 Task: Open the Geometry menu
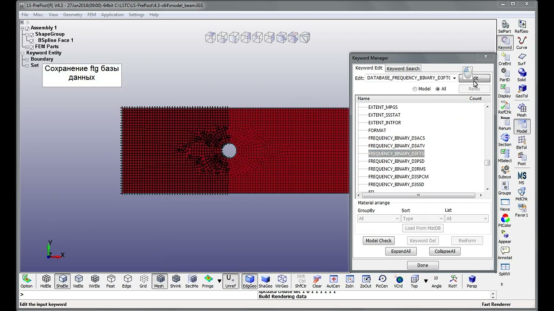(x=73, y=15)
